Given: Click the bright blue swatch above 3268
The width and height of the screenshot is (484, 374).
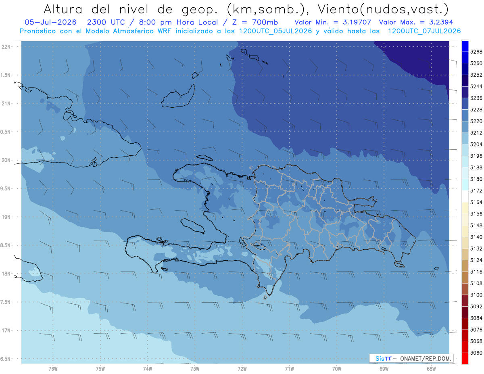Looking at the screenshot, I should [465, 46].
